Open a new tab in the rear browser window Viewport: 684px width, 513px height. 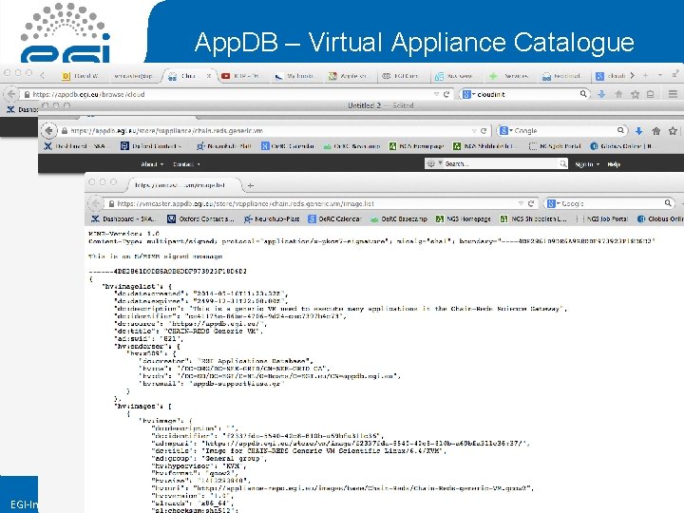click(x=645, y=75)
